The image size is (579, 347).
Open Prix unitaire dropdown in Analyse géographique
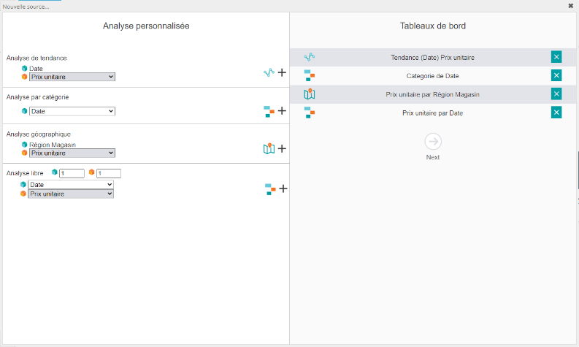point(72,153)
